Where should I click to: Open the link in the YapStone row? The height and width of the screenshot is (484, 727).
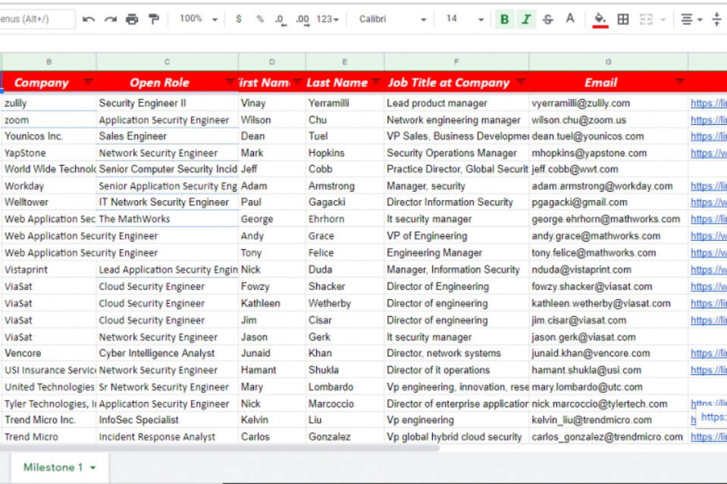coord(709,153)
